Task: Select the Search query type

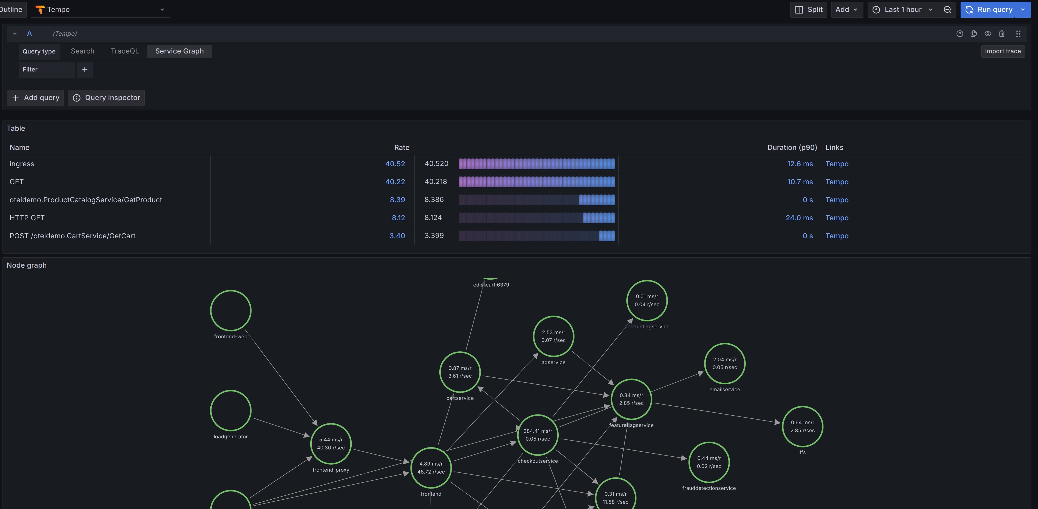Action: pos(83,51)
